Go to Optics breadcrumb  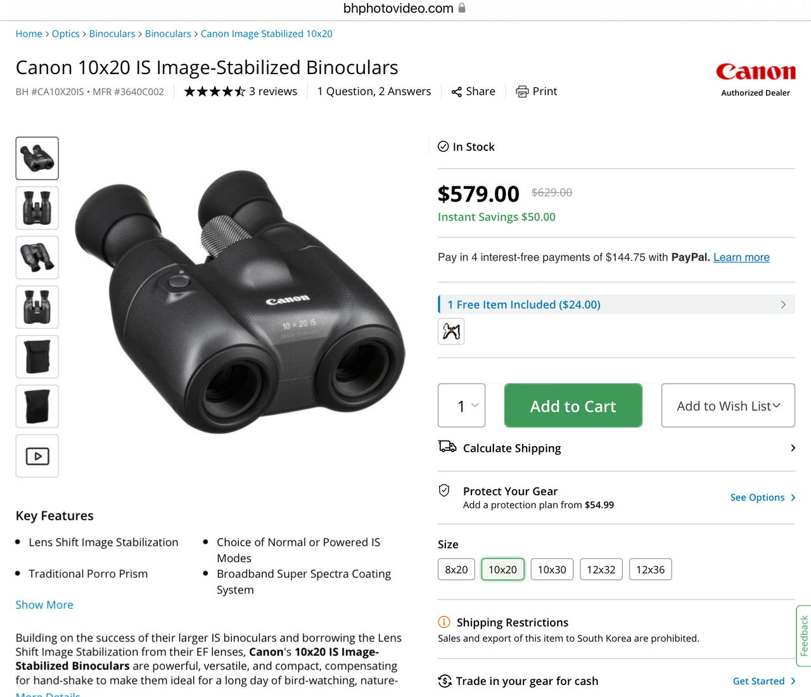(66, 34)
